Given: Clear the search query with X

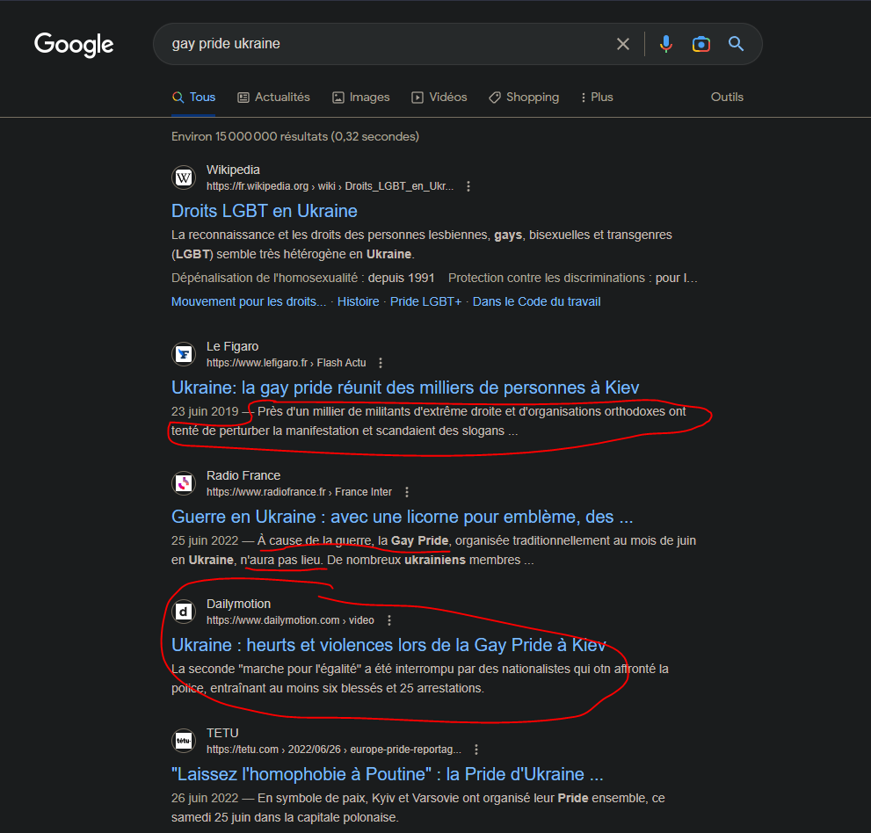Looking at the screenshot, I should coord(622,44).
